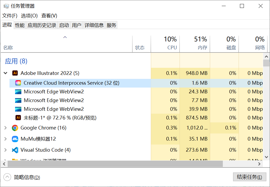
Task: Click the Visual Studio Code icon
Action: click(15, 150)
